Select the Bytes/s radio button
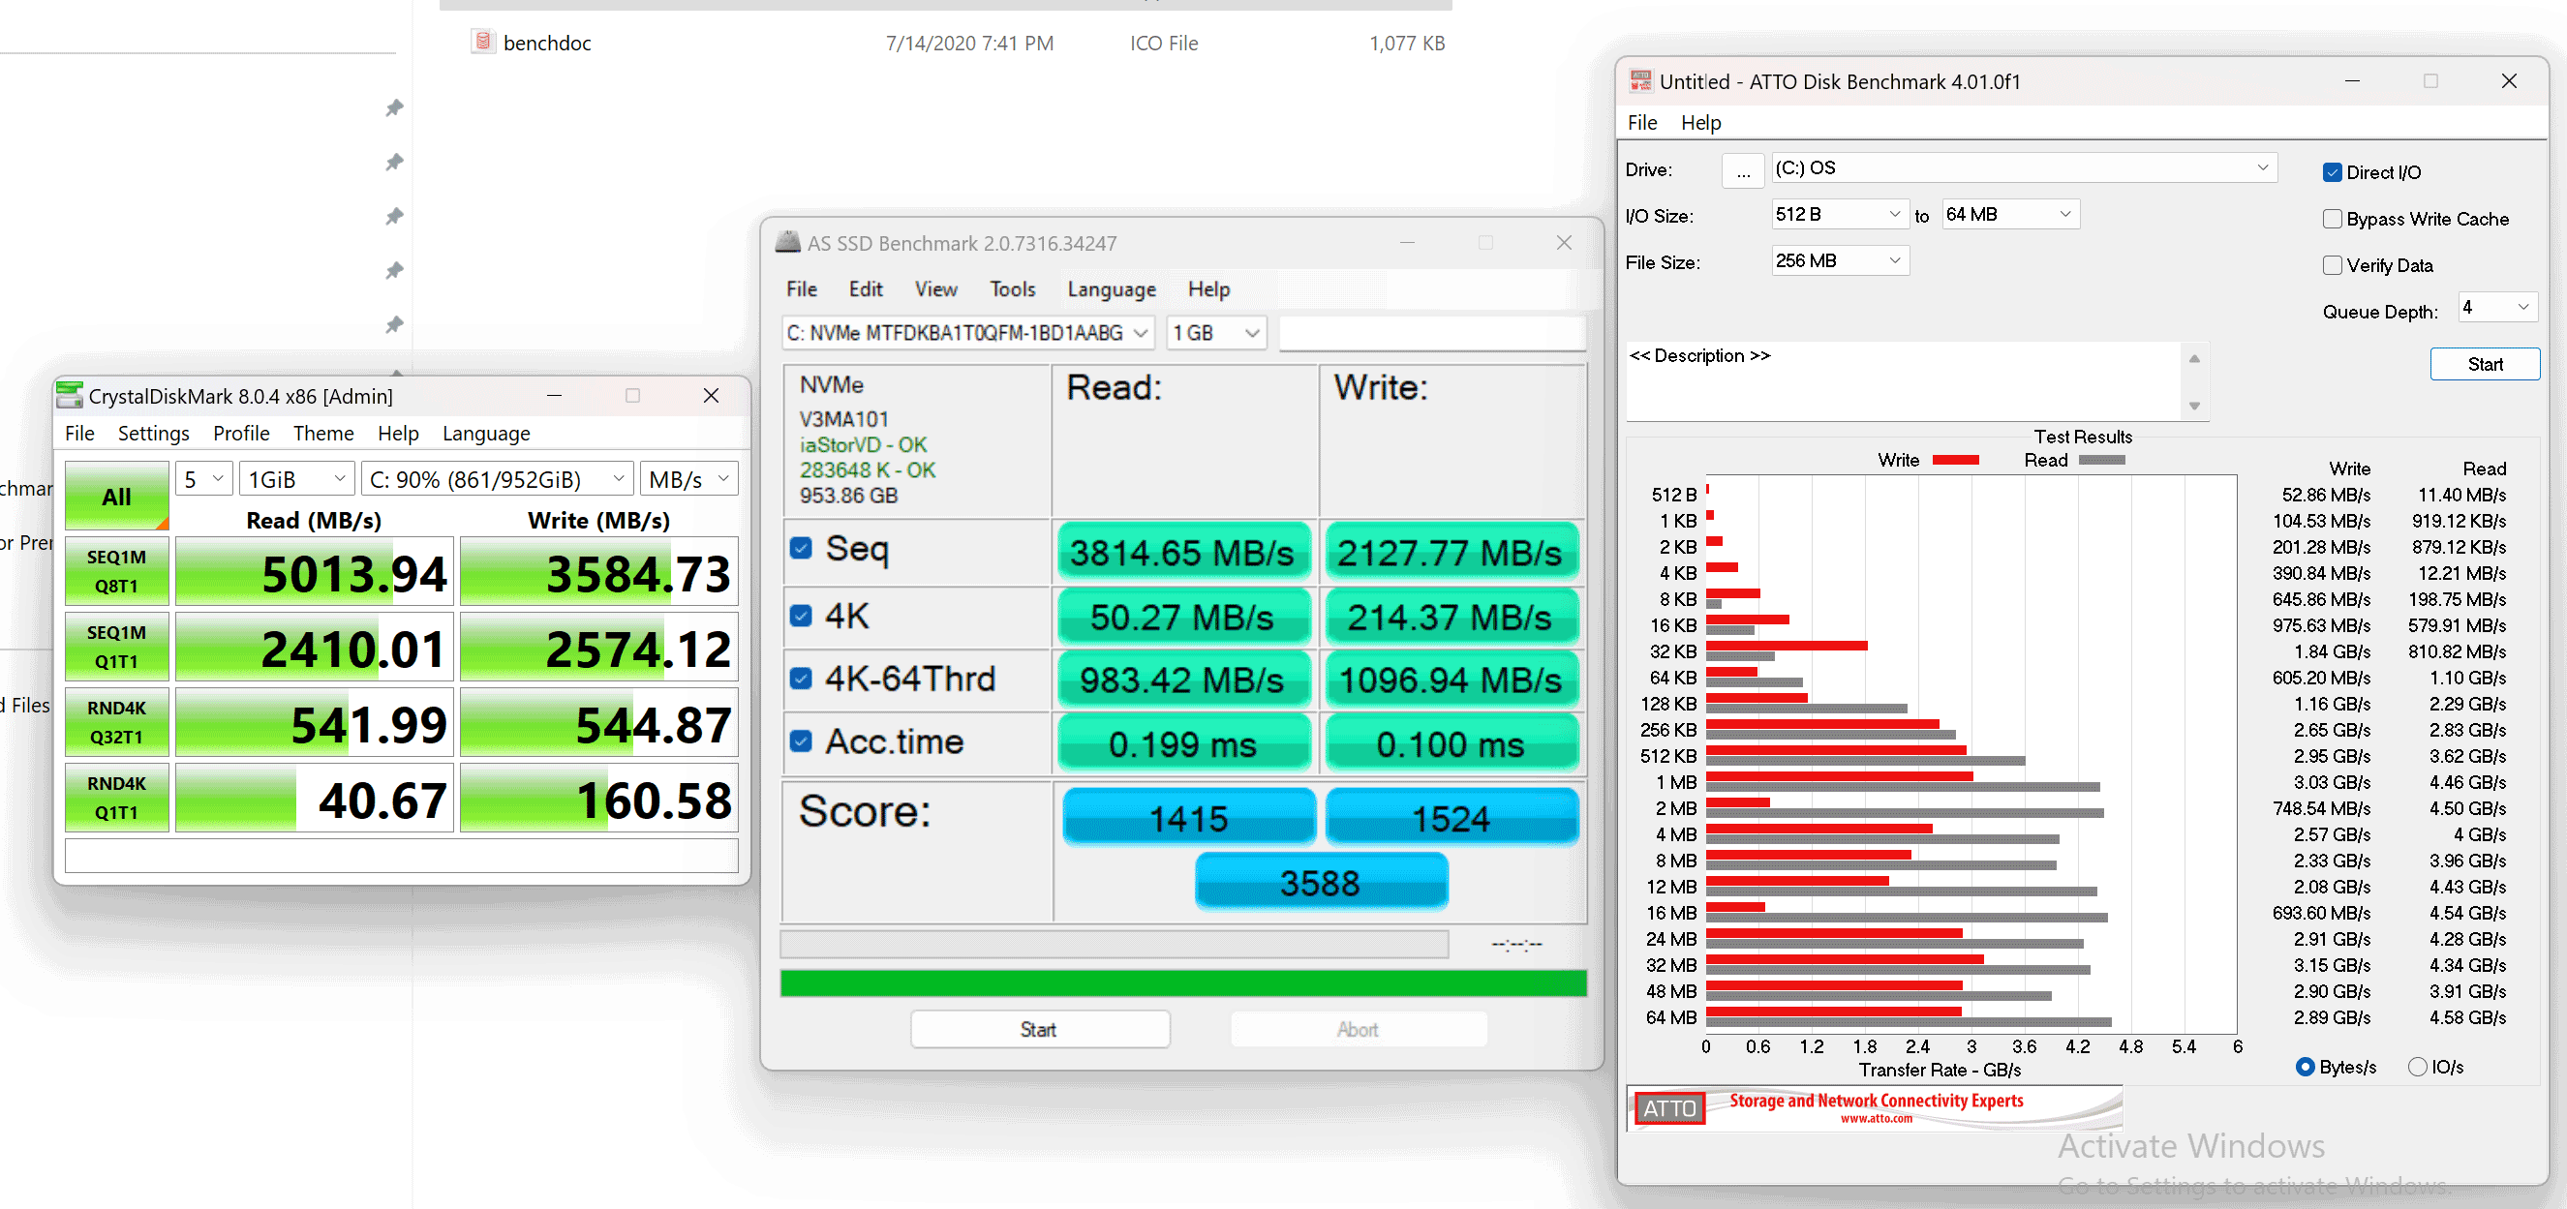The image size is (2567, 1209). click(2304, 1066)
